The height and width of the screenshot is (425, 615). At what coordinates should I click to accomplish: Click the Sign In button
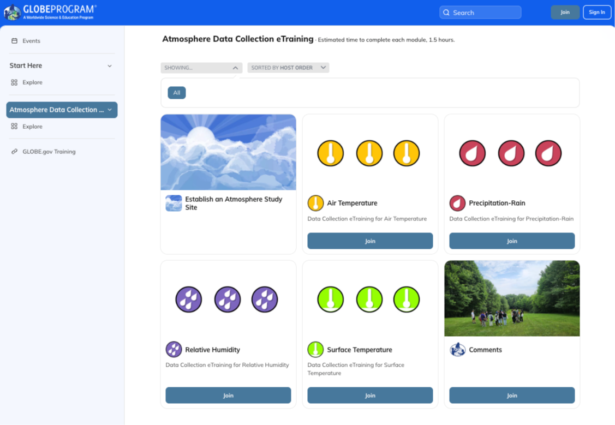[x=597, y=12]
